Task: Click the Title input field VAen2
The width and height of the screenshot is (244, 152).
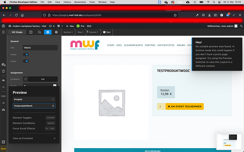Action: pos(40,48)
